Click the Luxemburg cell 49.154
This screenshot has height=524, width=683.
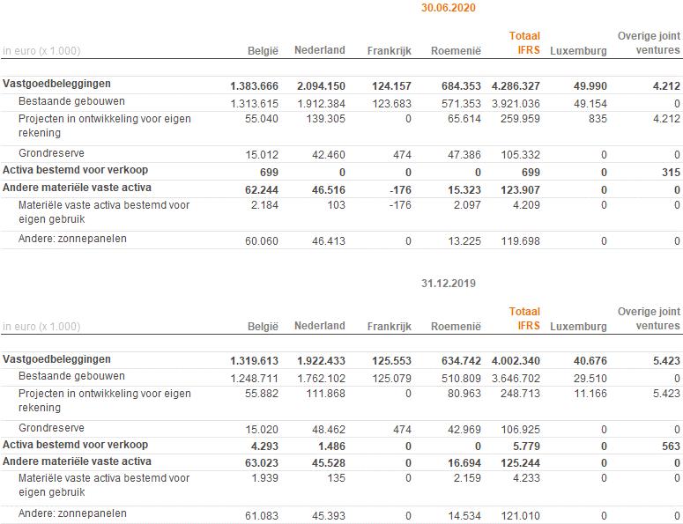[x=590, y=104]
